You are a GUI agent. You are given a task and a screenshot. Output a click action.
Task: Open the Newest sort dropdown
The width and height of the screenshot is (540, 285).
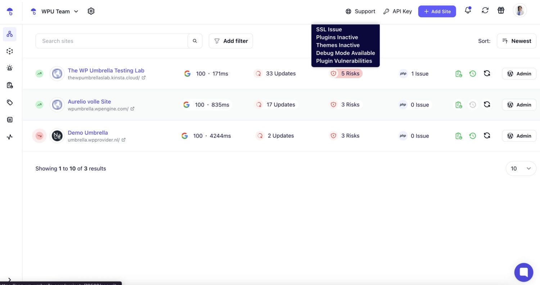tap(517, 41)
